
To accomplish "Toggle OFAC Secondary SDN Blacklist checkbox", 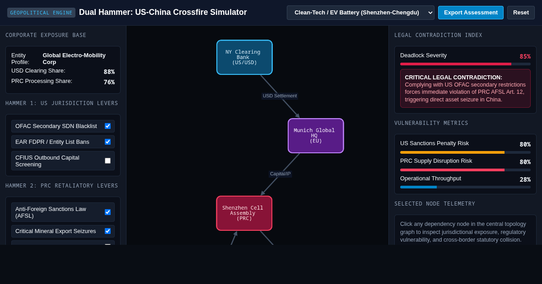I will click(107, 126).
